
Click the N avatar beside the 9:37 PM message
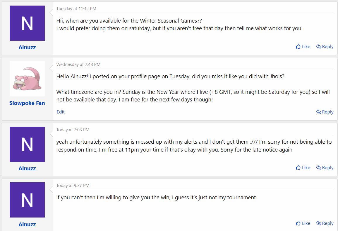(x=27, y=200)
